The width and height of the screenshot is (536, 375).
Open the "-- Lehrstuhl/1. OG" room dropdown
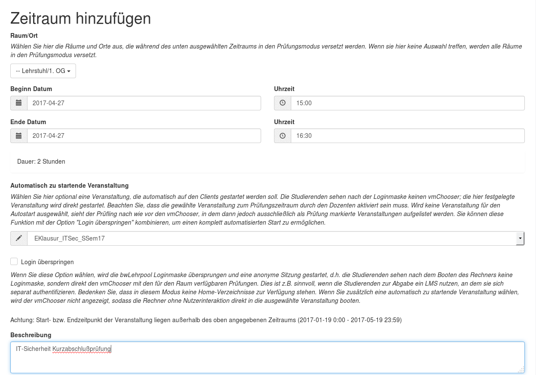point(43,71)
